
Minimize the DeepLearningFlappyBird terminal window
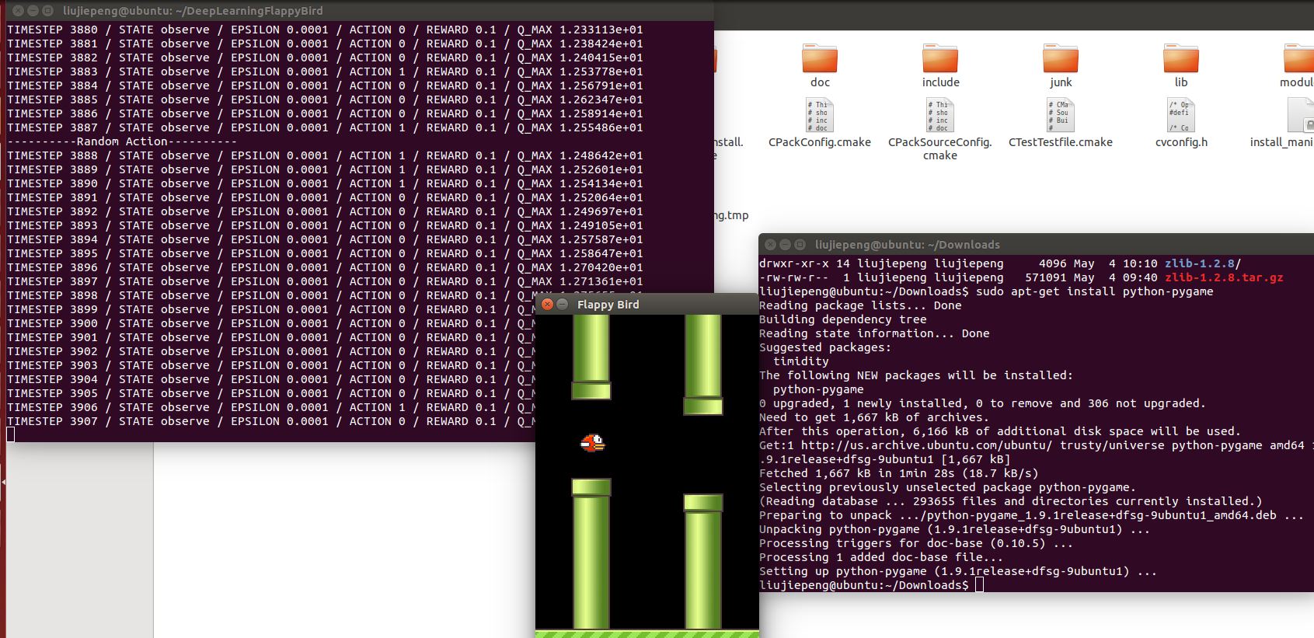[33, 11]
